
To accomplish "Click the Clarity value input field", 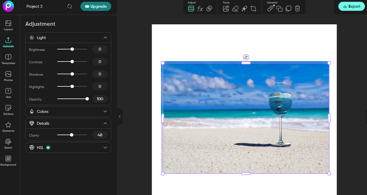I will pos(100,135).
